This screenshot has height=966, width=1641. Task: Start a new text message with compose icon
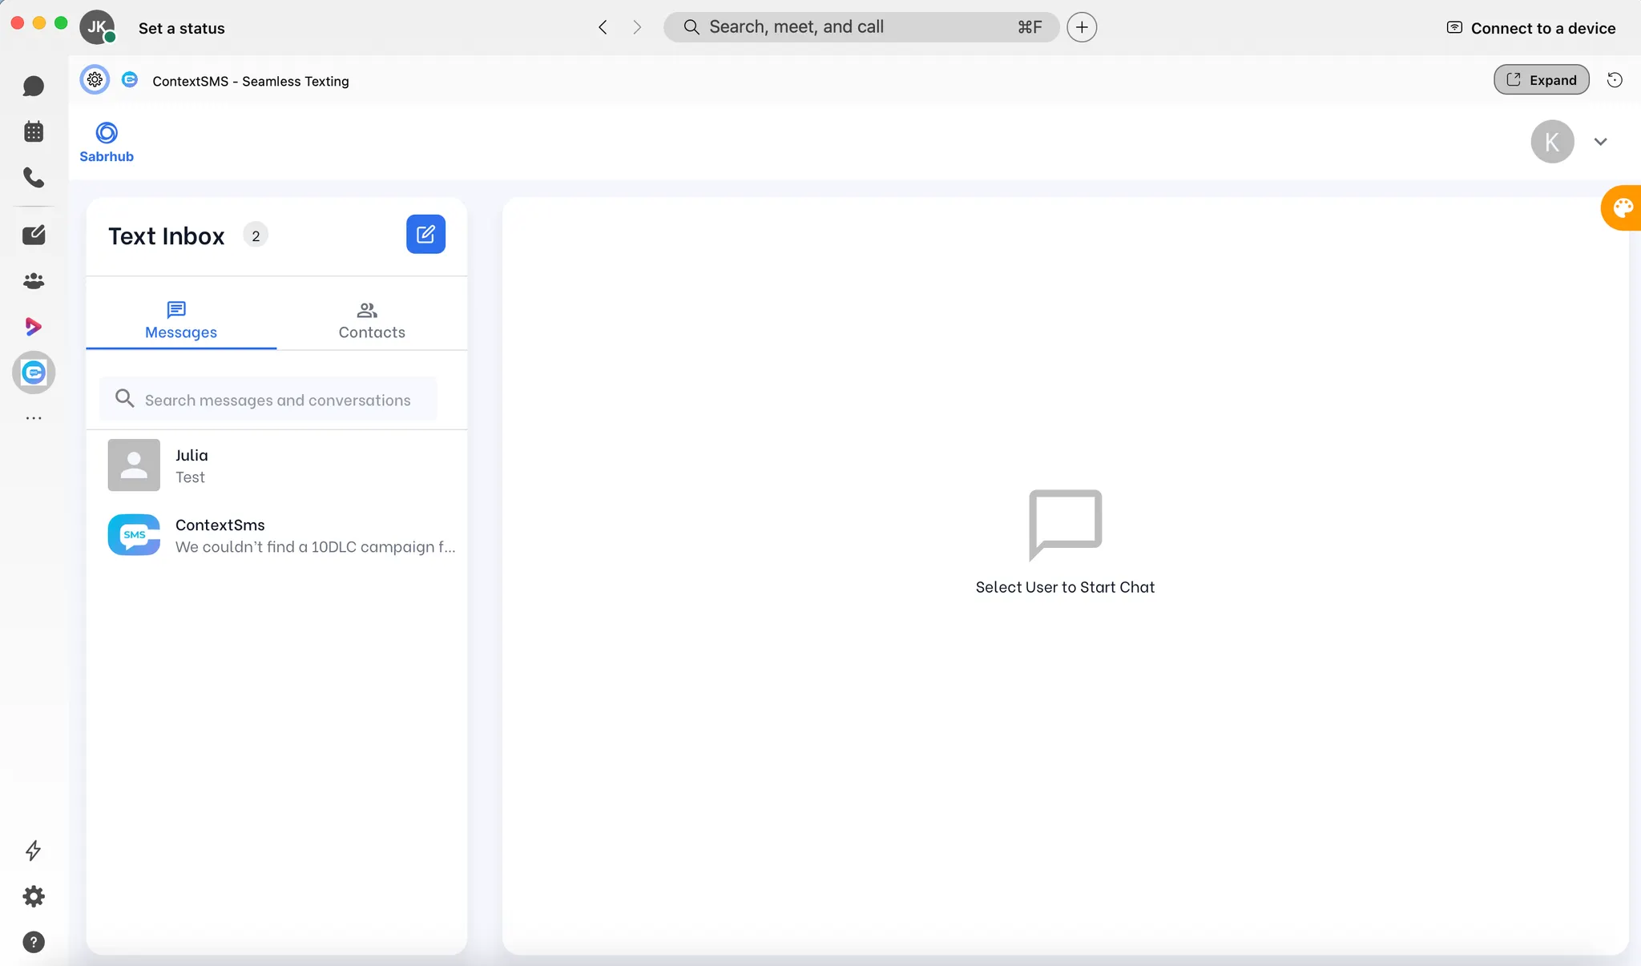click(x=425, y=234)
